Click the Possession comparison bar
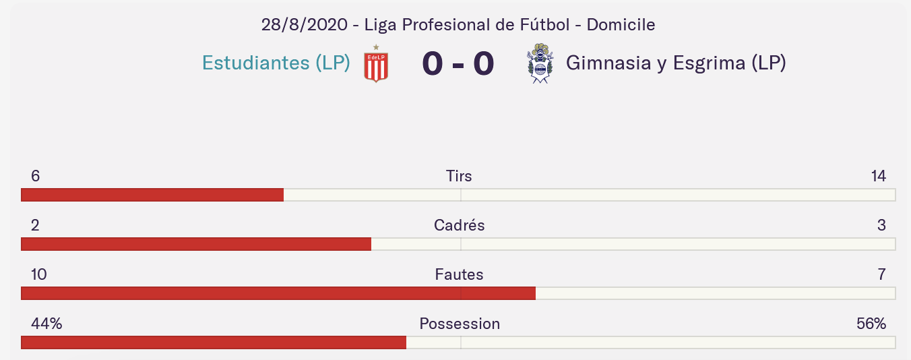 tap(458, 342)
